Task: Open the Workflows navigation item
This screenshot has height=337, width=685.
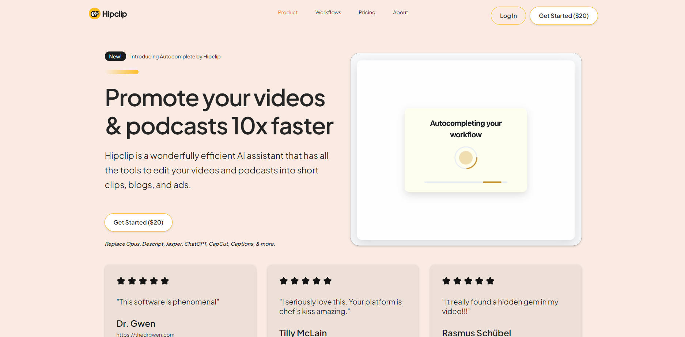Action: [328, 12]
